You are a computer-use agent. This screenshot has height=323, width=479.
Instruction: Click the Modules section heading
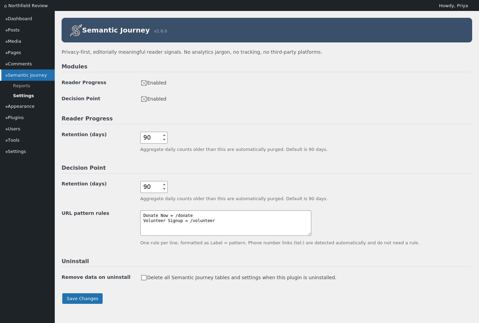click(x=74, y=67)
